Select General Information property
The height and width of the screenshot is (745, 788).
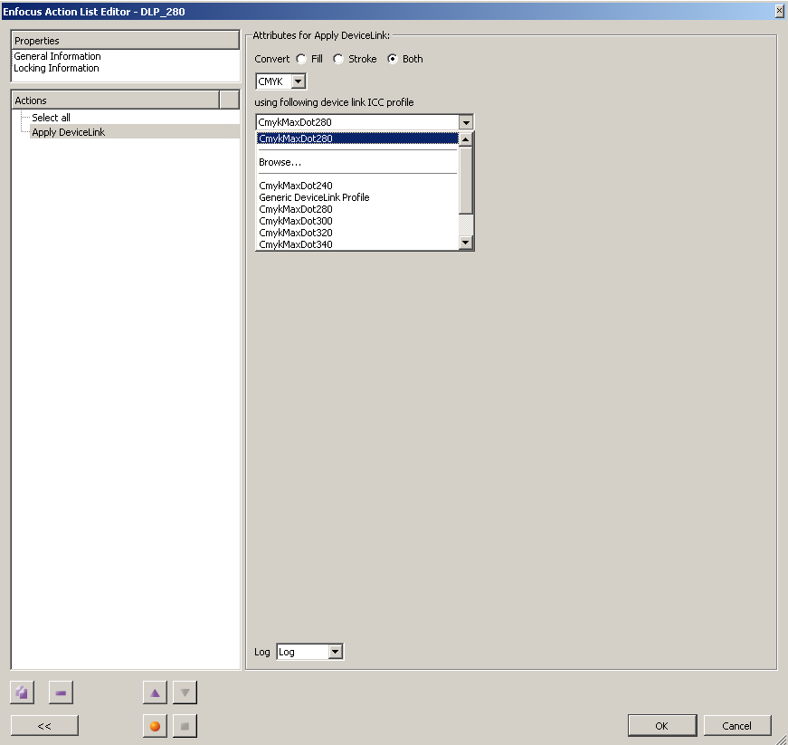(x=57, y=56)
